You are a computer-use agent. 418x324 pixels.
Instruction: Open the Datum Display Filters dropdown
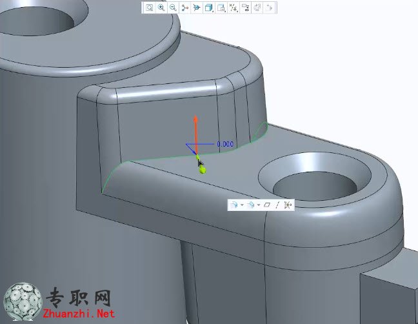pyautogui.click(x=234, y=8)
